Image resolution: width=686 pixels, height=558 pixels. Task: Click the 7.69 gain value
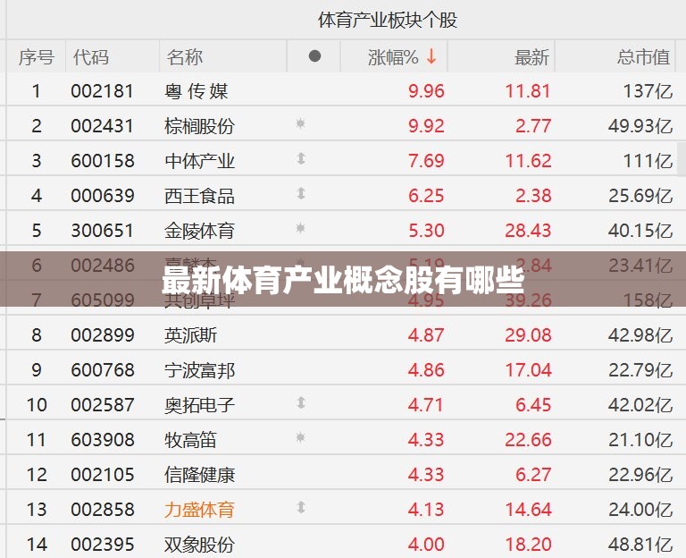point(426,161)
